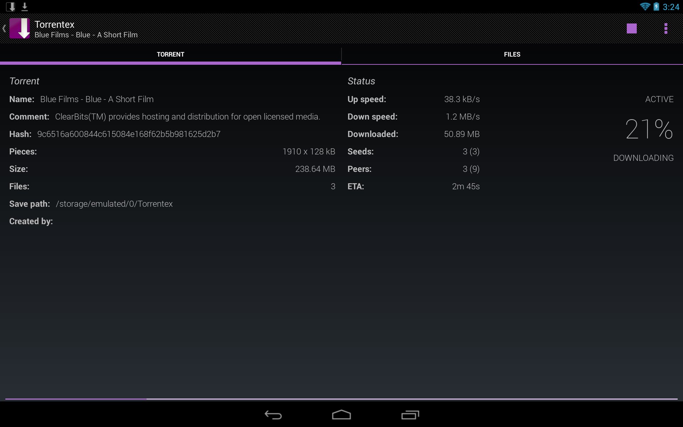Switch to the Files tab
The image size is (683, 427).
point(512,54)
